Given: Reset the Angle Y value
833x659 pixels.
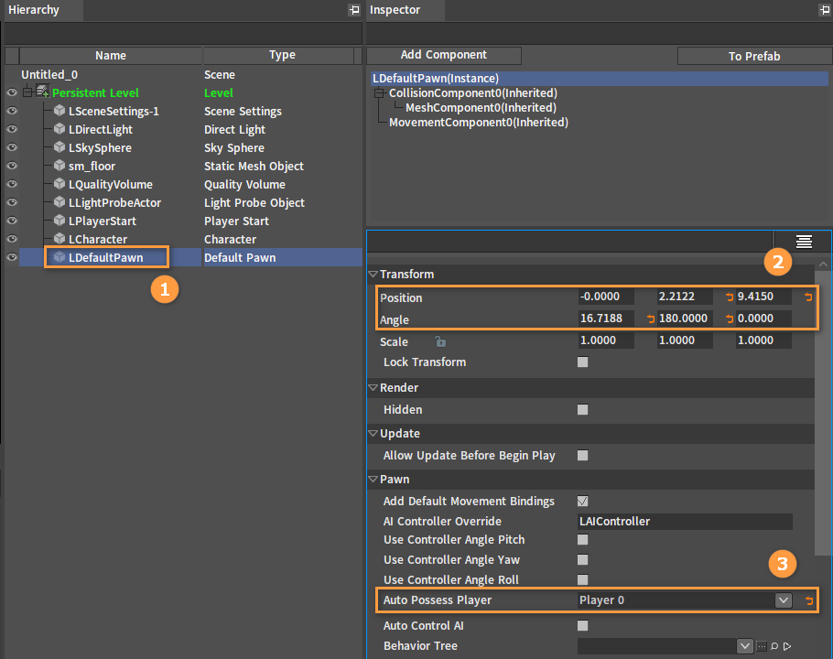Looking at the screenshot, I should pos(730,319).
